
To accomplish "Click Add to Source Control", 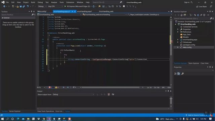I will tap(196, 115).
